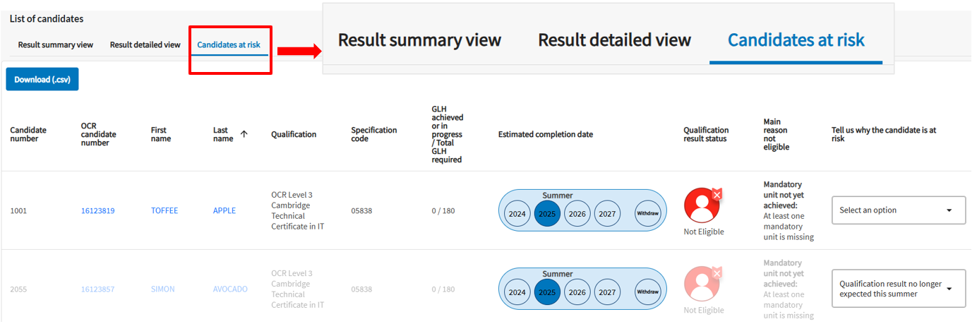The height and width of the screenshot is (336, 977).
Task: Click OCR candidate number 16123857 link
Action: [x=98, y=289]
